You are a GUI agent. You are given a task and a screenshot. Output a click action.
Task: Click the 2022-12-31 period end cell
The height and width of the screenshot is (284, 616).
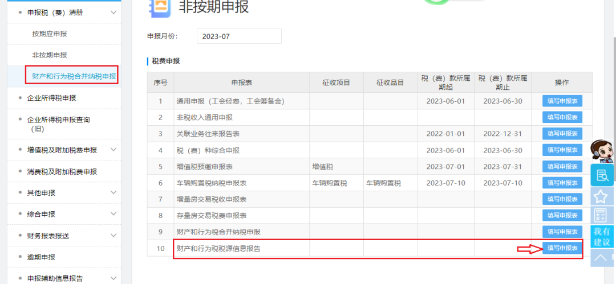502,134
